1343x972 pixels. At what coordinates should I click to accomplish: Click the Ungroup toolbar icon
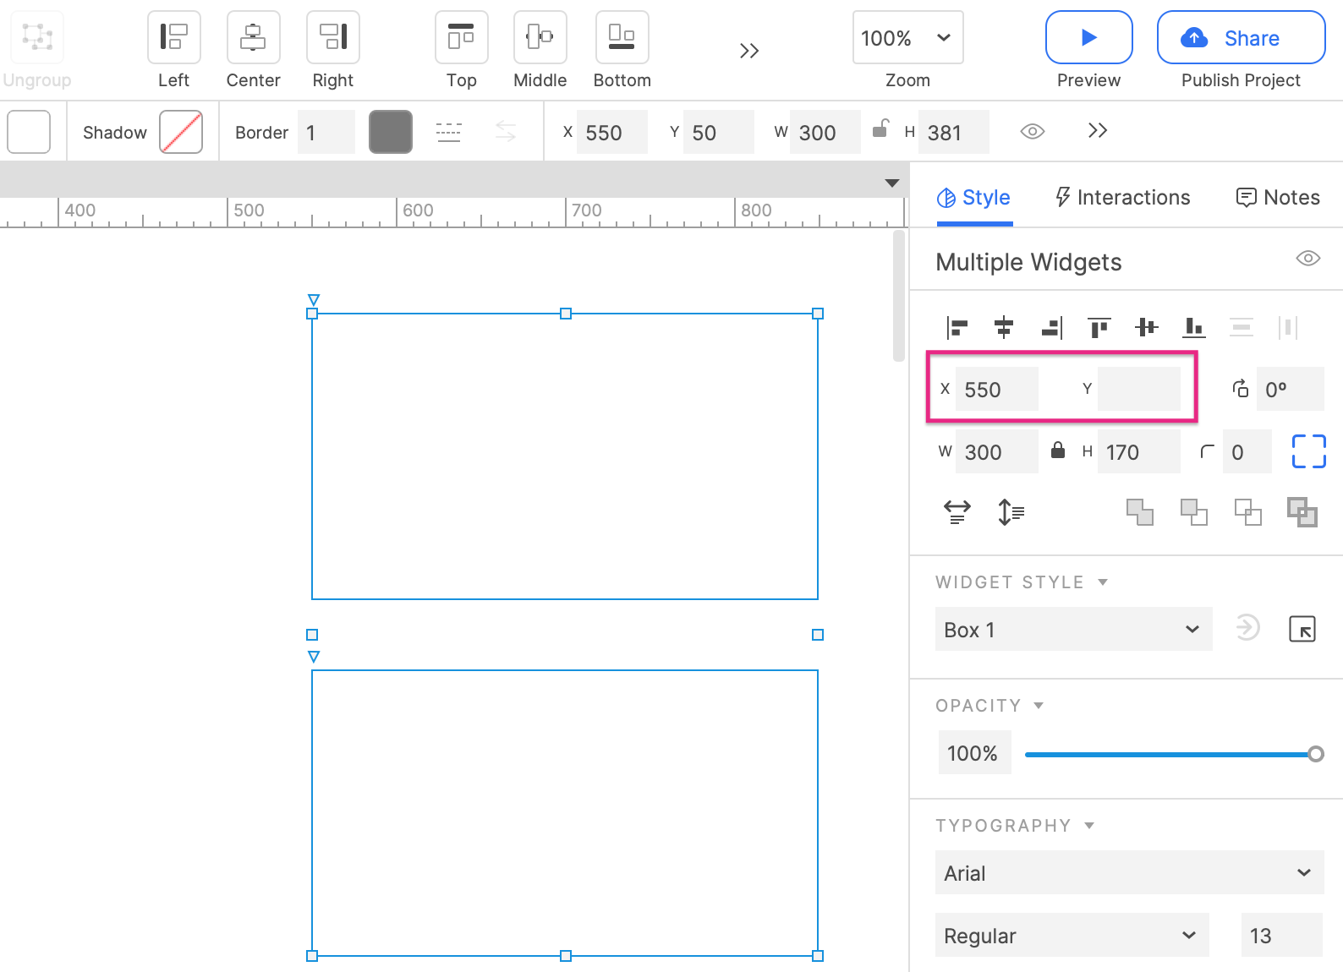click(36, 37)
